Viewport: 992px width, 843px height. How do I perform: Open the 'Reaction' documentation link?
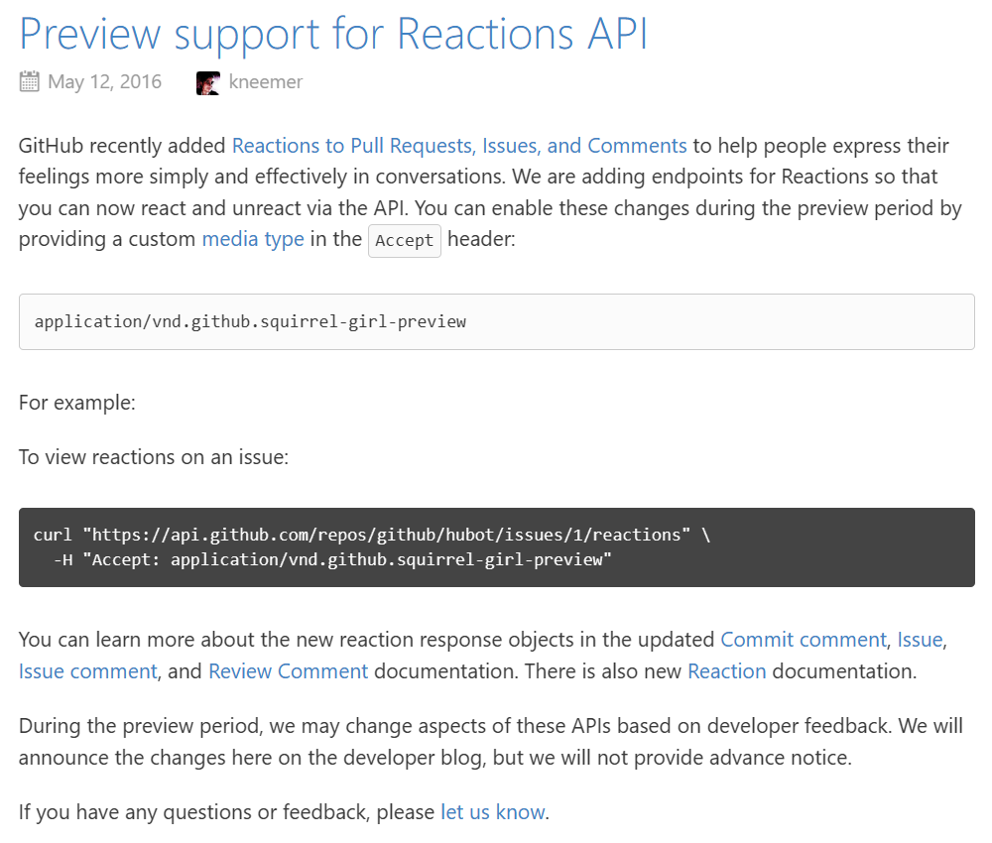[727, 671]
